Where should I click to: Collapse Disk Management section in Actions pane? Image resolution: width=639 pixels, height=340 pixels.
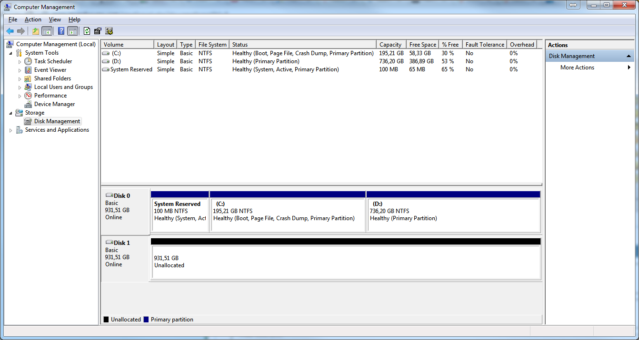[629, 56]
